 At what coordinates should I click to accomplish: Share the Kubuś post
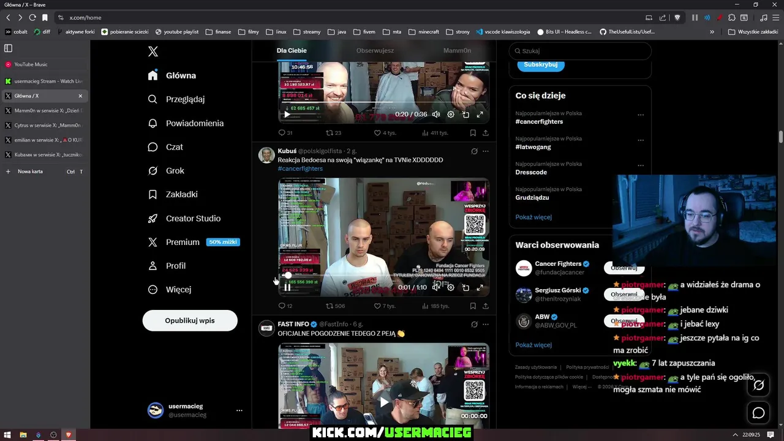[486, 306]
